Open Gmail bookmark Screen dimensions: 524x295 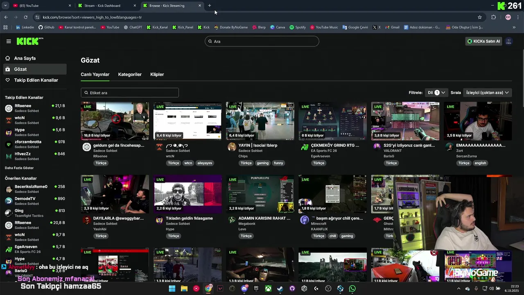click(392, 27)
